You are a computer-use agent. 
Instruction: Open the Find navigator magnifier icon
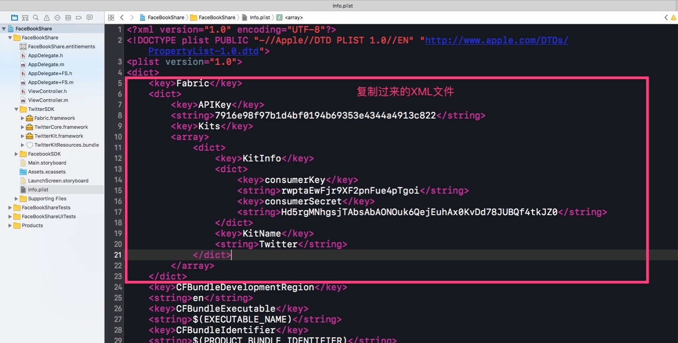point(36,17)
